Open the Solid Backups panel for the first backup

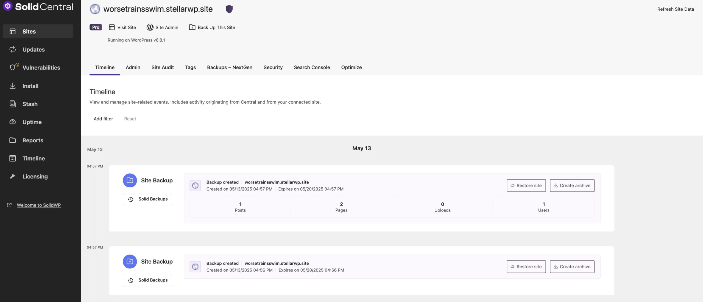(x=147, y=199)
